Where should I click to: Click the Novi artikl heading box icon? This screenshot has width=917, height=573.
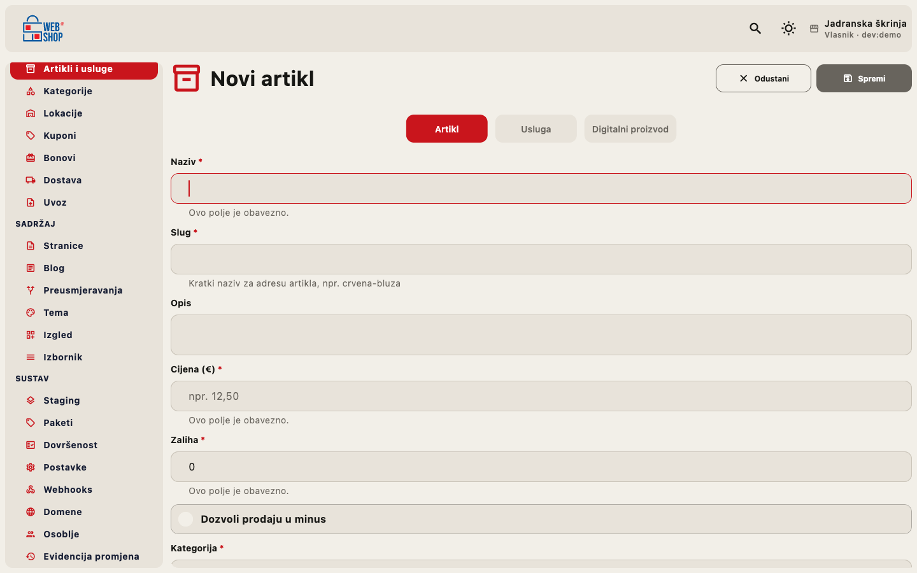tap(187, 78)
